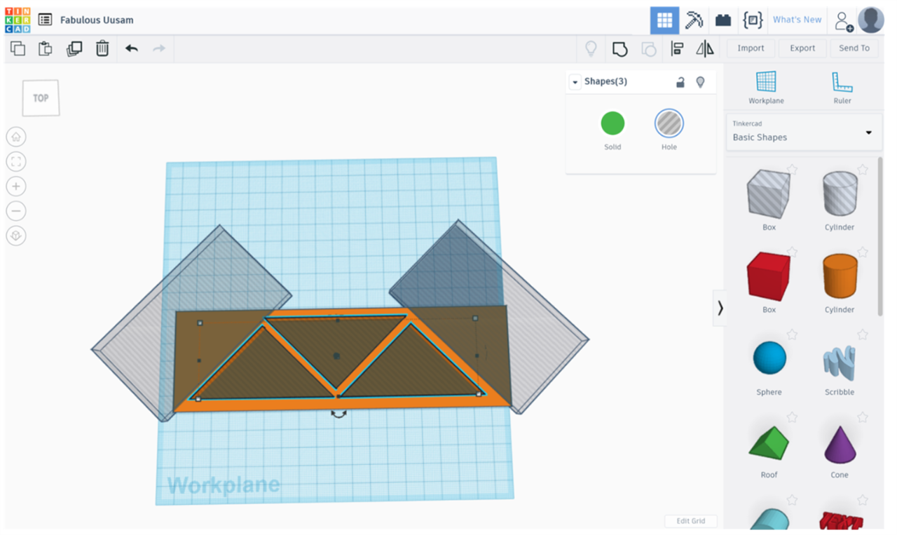Click the Ungroup icon
This screenshot has height=535, width=897.
[649, 48]
